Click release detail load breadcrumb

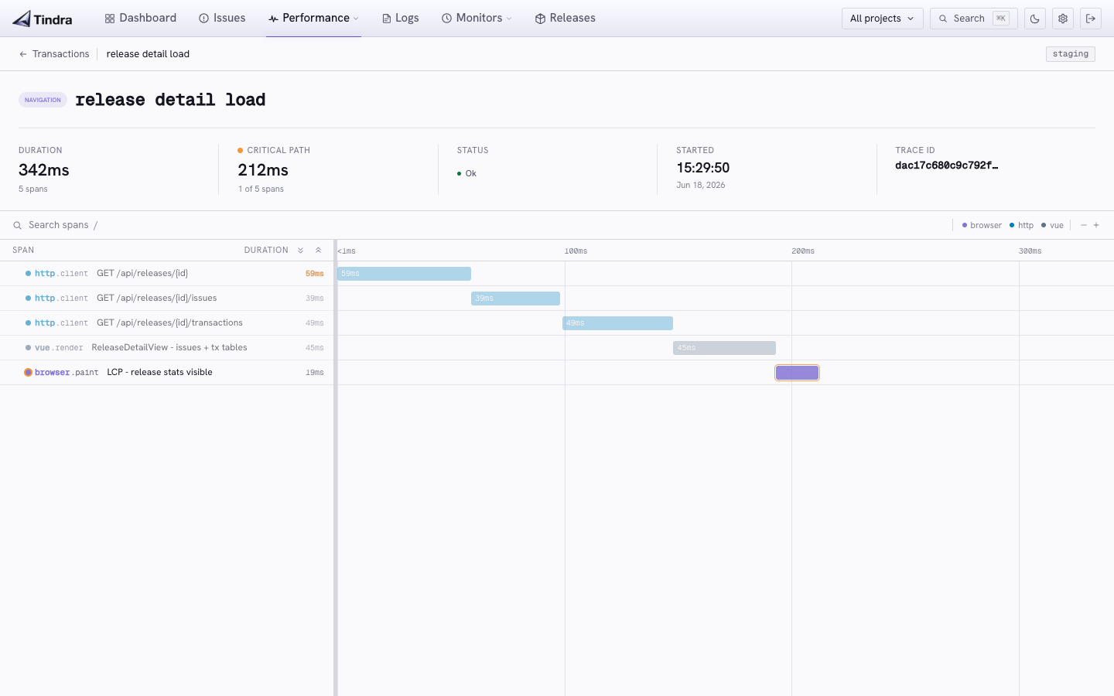tap(148, 54)
